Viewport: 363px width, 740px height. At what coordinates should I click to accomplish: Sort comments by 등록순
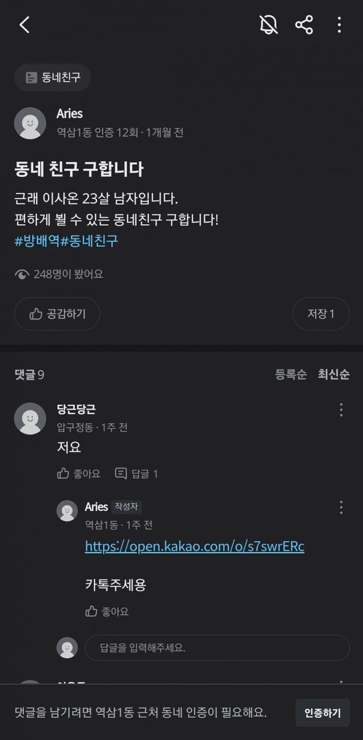(x=291, y=375)
